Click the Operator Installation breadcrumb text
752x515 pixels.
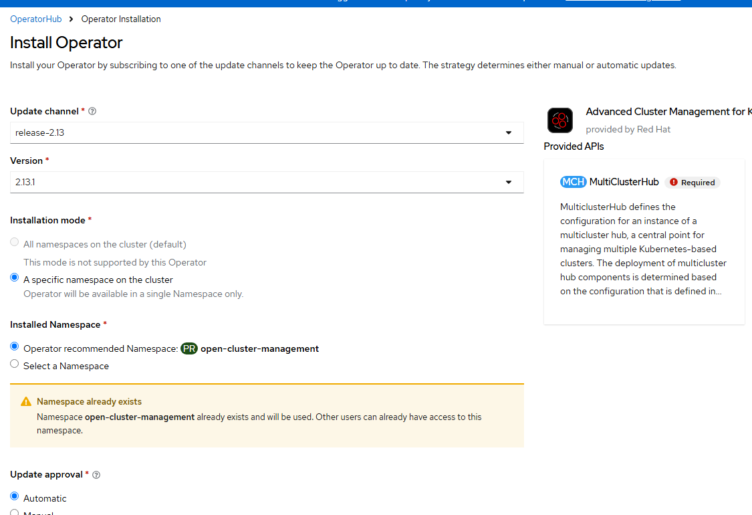[121, 19]
